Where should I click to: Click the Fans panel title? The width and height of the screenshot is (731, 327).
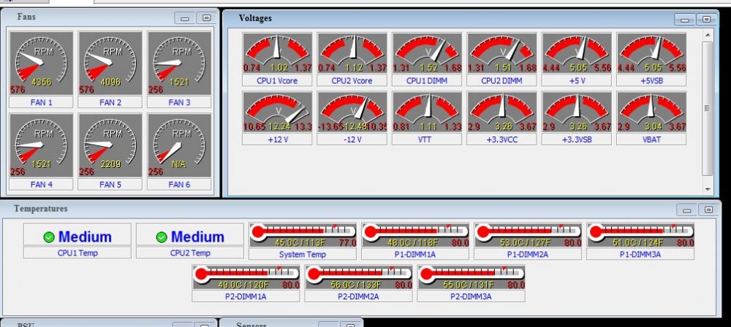[26, 17]
